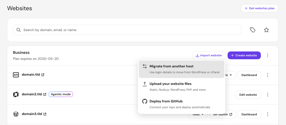Click the Websites page heading
The width and height of the screenshot is (286, 125).
[20, 8]
